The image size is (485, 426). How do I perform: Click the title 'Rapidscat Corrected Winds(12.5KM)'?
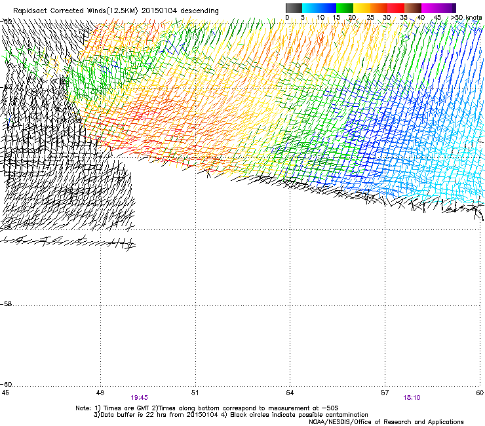click(x=75, y=11)
